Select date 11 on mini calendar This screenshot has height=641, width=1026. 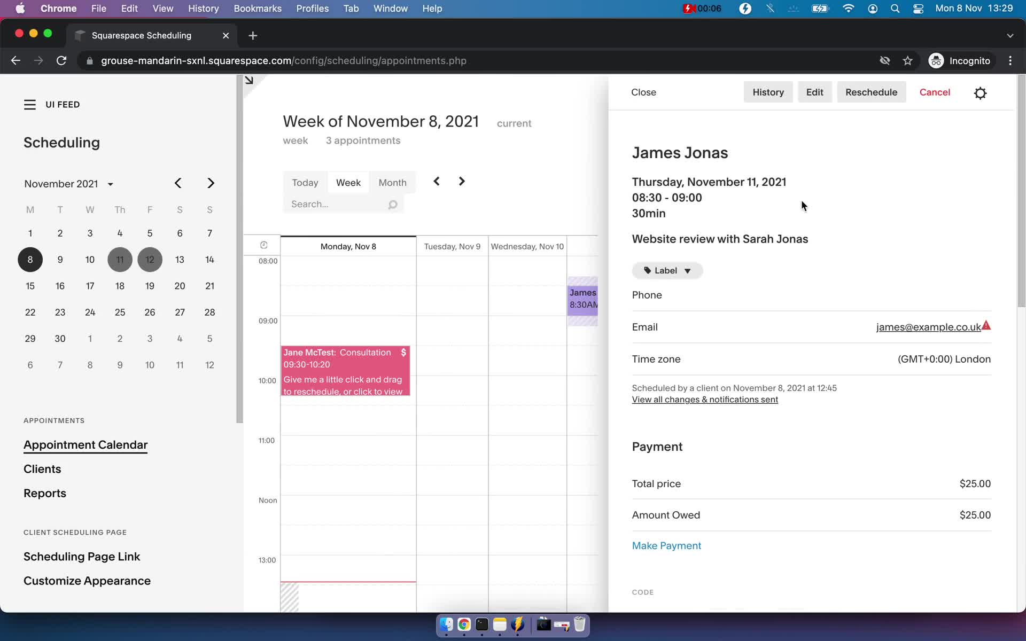119,259
